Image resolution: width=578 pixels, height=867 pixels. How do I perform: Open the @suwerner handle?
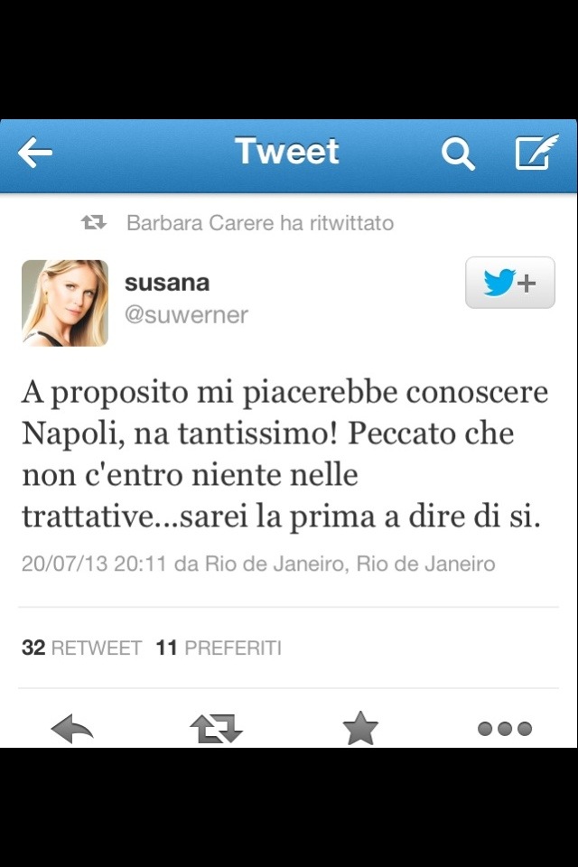coord(186,315)
